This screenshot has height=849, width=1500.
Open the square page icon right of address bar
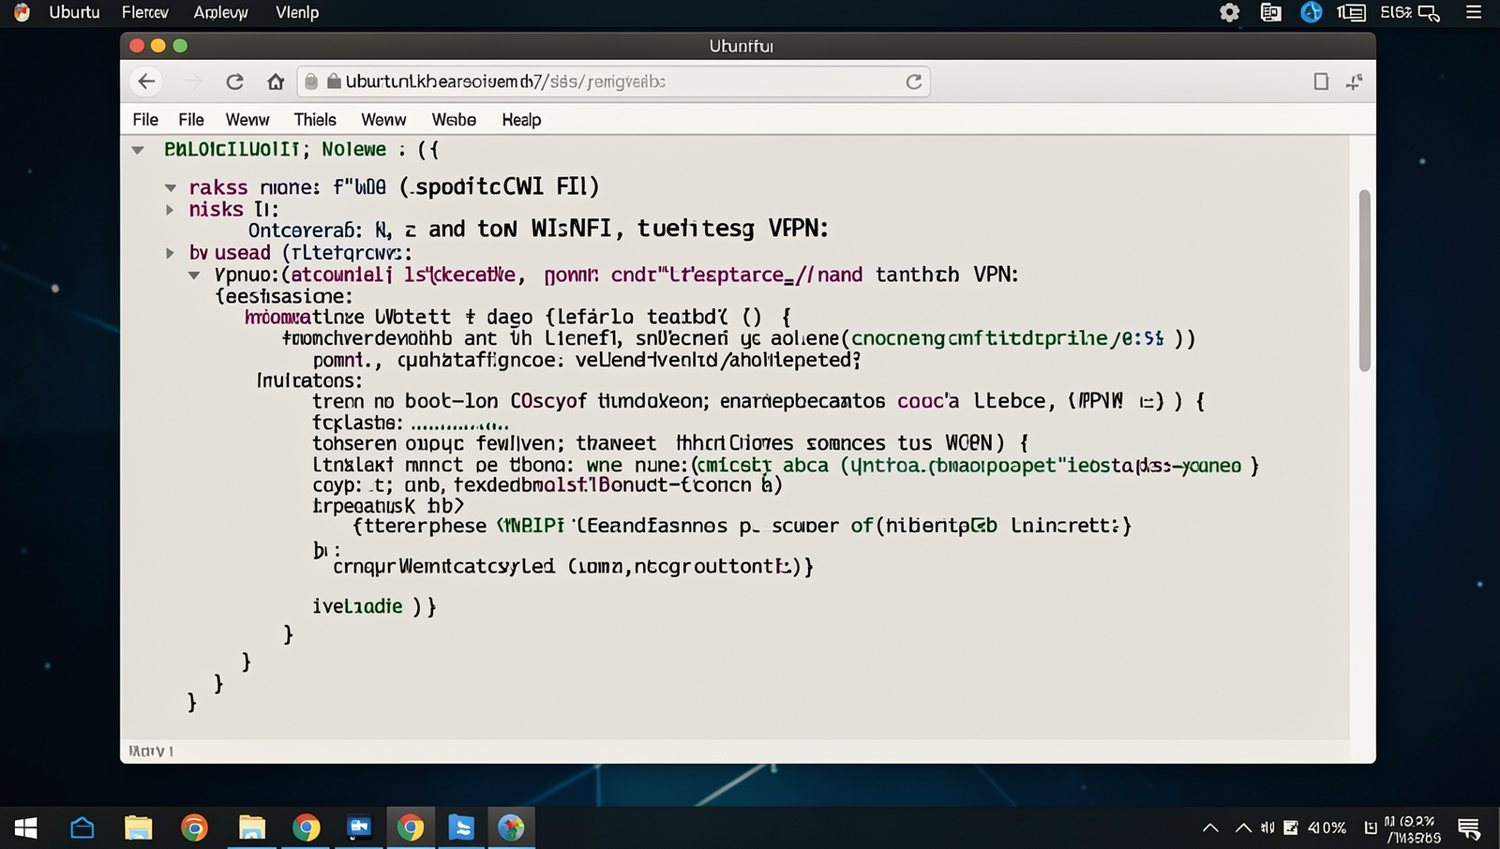tap(1321, 82)
